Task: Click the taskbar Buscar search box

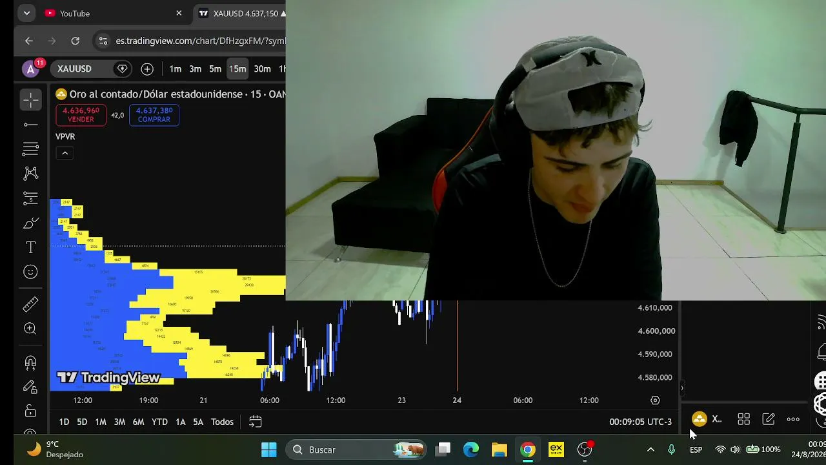Action: coord(357,449)
